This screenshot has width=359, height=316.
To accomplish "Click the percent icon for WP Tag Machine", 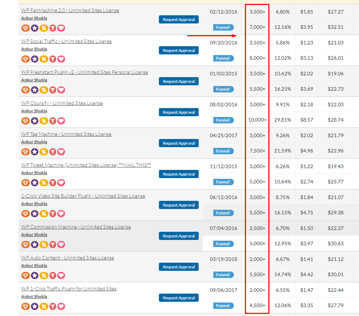I will pos(44,152).
